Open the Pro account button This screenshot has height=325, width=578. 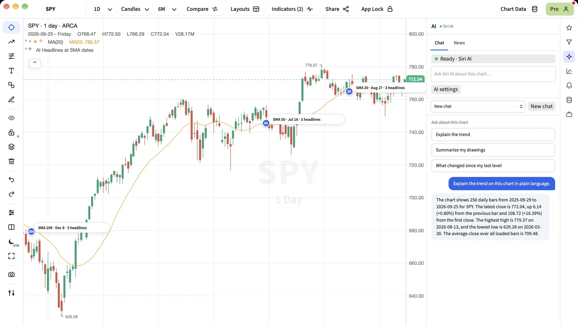click(x=560, y=9)
